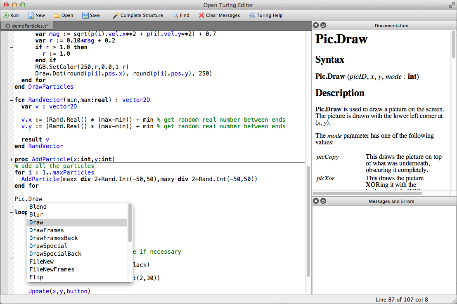Open the Find tool
Viewport: 457px width, 304px height.
point(181,15)
